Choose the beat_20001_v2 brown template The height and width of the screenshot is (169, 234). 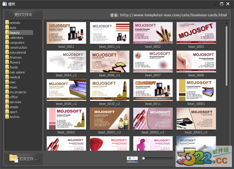[x=110, y=119]
